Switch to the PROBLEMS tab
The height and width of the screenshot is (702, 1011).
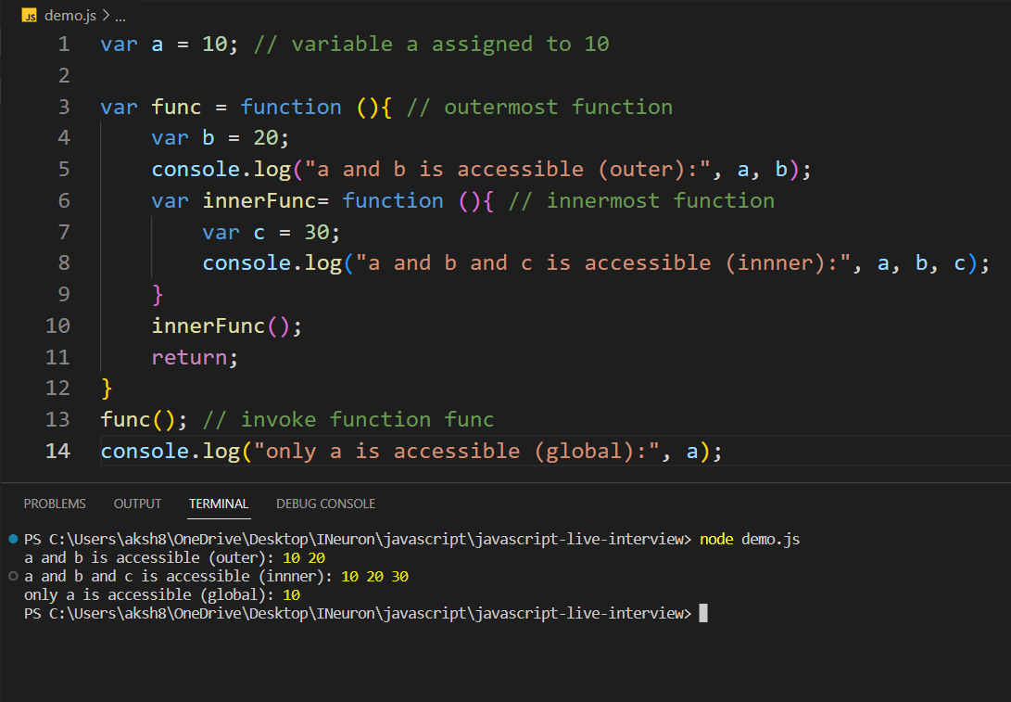55,504
